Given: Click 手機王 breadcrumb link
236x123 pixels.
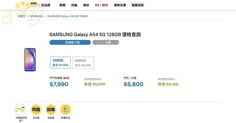Looking at the screenshot, I should click(22, 16).
